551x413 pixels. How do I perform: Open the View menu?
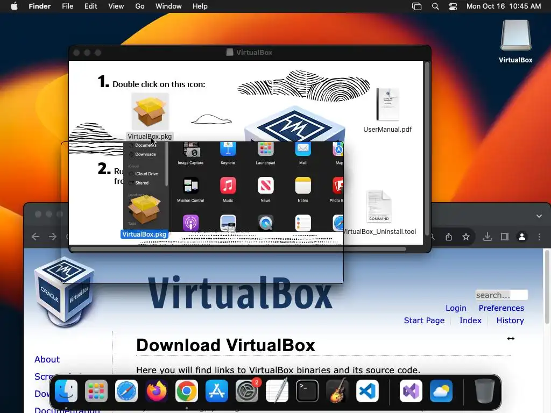click(x=116, y=6)
